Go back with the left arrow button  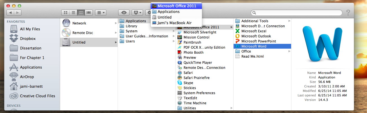coord(10,13)
